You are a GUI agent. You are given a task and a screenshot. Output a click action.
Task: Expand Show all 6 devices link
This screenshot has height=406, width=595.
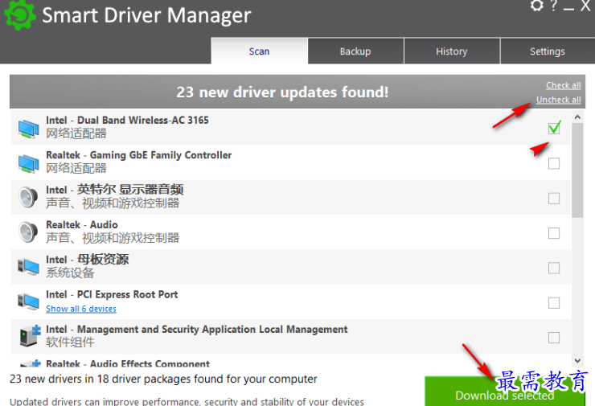(x=81, y=309)
